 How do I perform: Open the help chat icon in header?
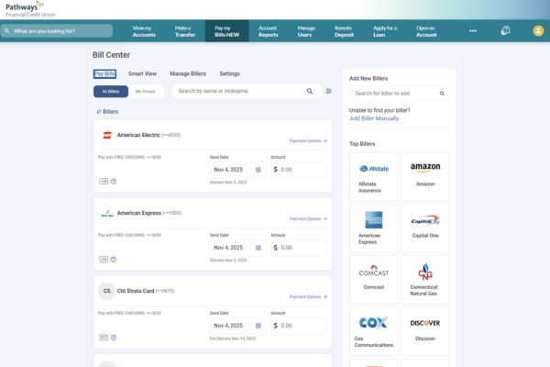point(505,31)
